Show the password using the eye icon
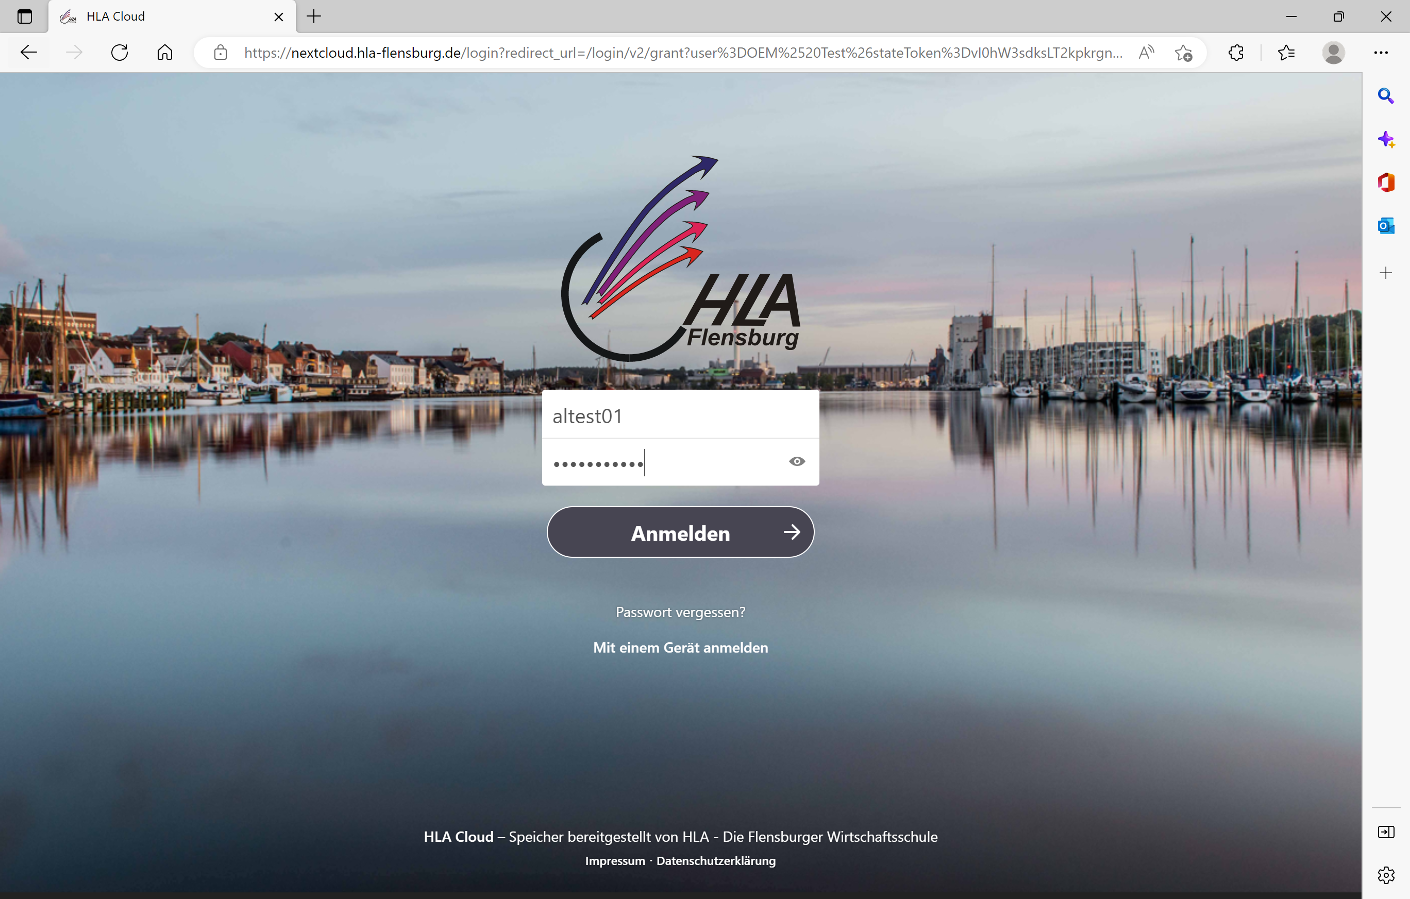Screen dimensions: 1410x899 tap(796, 461)
